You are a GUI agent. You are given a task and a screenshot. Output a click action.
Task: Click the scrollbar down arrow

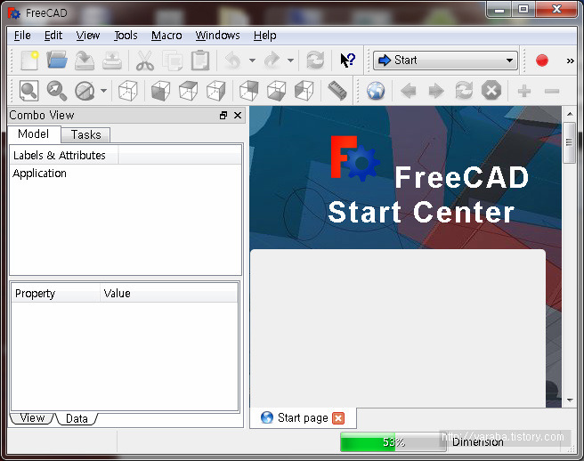570,400
